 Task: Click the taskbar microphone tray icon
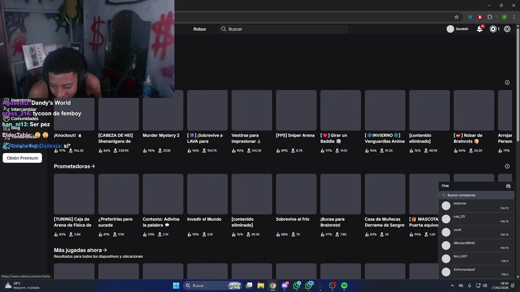coord(470,286)
